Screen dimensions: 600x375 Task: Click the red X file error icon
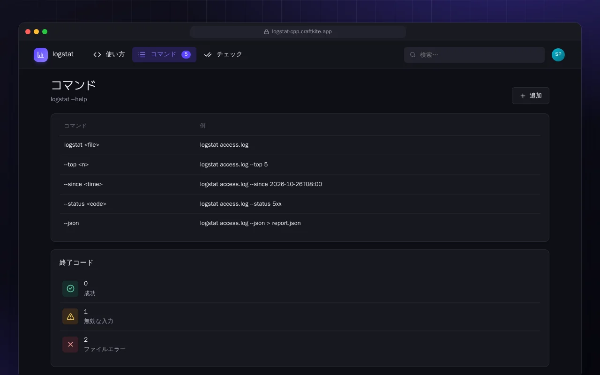point(70,345)
